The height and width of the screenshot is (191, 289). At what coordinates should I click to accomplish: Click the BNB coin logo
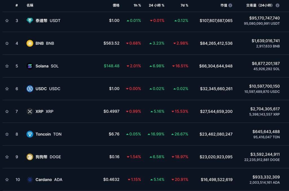(30, 43)
